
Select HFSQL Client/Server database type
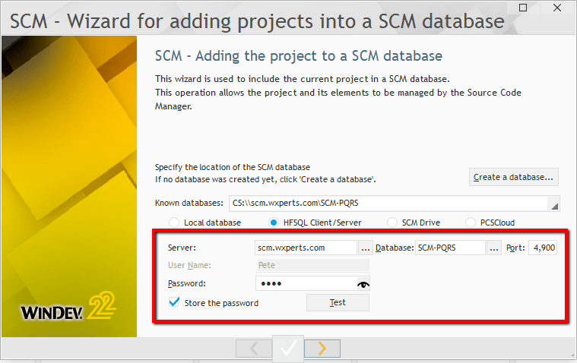pyautogui.click(x=274, y=223)
